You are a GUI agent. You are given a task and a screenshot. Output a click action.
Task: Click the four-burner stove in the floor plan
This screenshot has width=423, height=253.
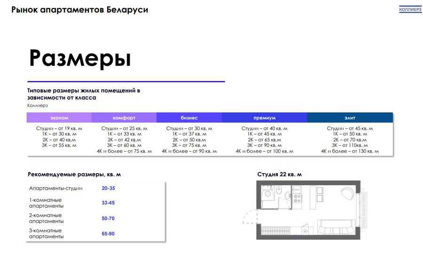pos(297,198)
